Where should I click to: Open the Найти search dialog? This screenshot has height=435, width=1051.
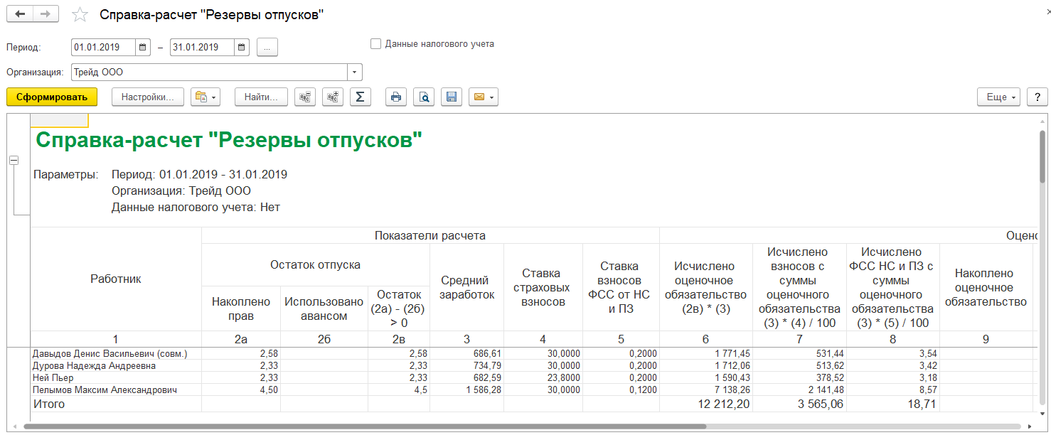click(x=261, y=97)
